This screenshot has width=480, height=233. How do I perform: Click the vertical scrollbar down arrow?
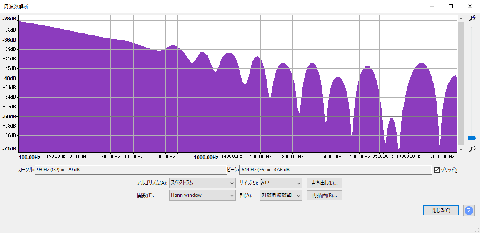(x=461, y=149)
